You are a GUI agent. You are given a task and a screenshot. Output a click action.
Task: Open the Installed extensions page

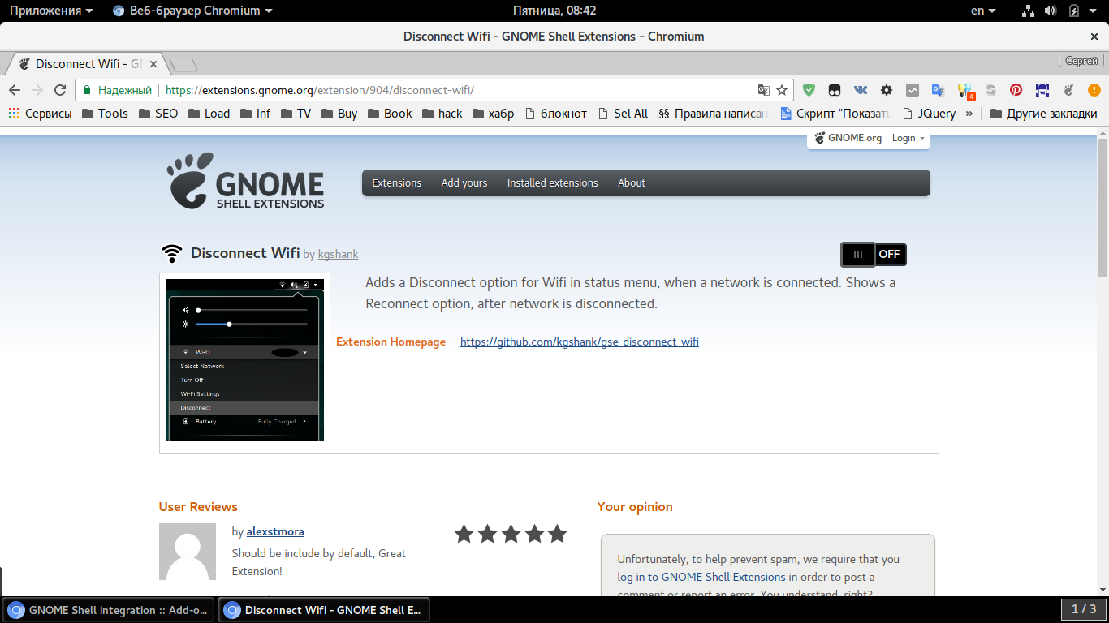[x=552, y=183]
